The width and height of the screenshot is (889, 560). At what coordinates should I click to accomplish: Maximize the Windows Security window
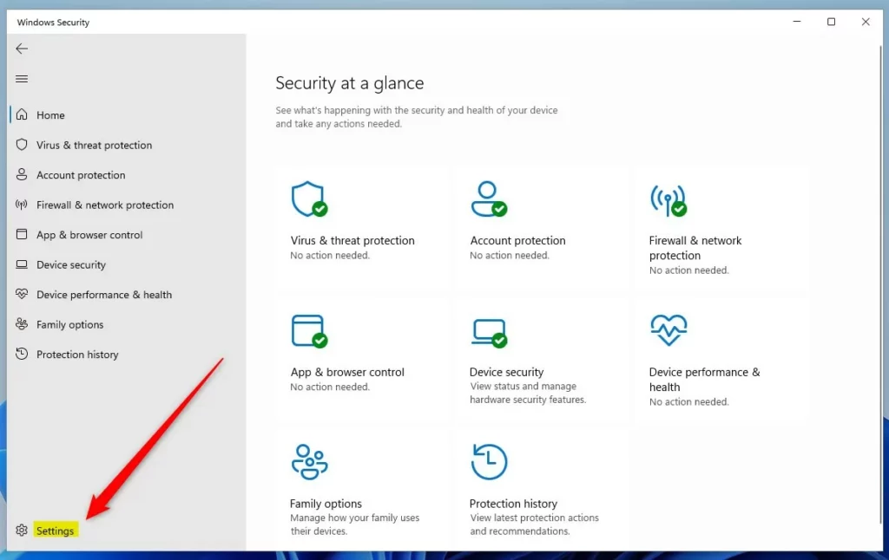(831, 22)
